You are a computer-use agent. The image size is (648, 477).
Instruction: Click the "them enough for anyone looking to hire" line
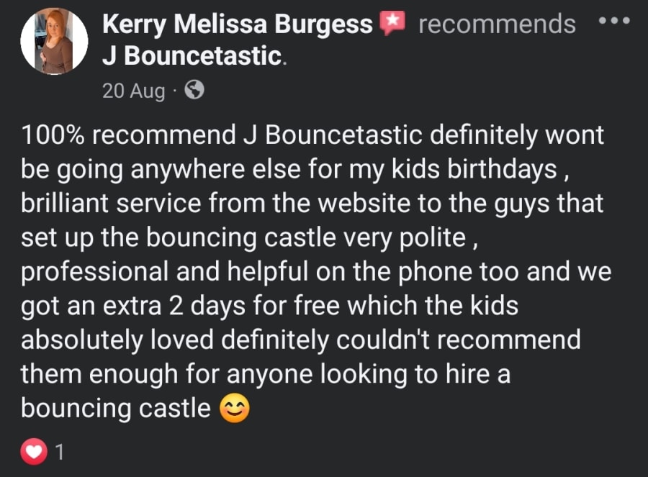266,374
